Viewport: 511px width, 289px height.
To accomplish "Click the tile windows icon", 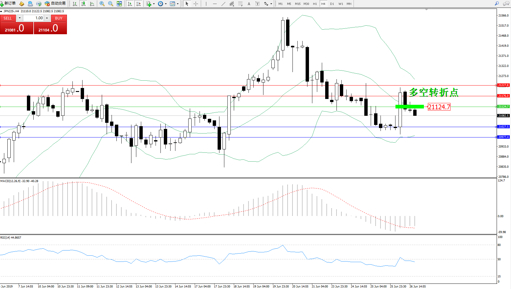I will coord(119,4).
